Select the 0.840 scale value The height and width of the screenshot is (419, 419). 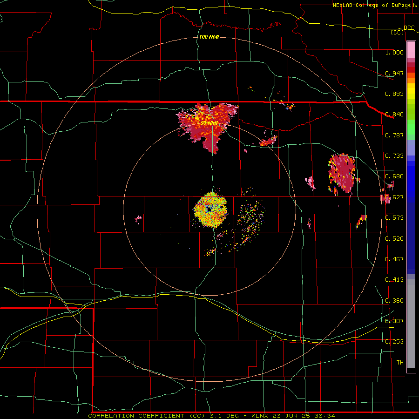click(394, 115)
